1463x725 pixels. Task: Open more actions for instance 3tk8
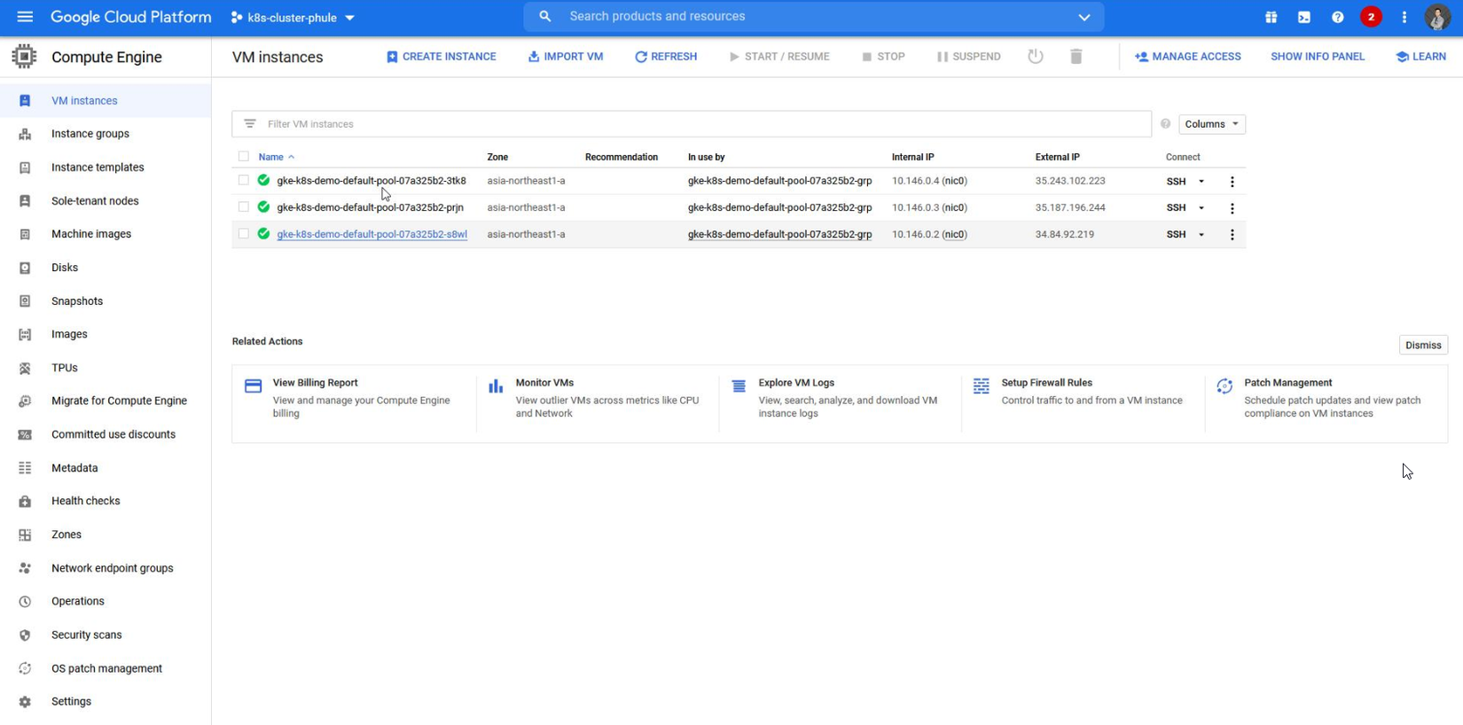tap(1232, 182)
